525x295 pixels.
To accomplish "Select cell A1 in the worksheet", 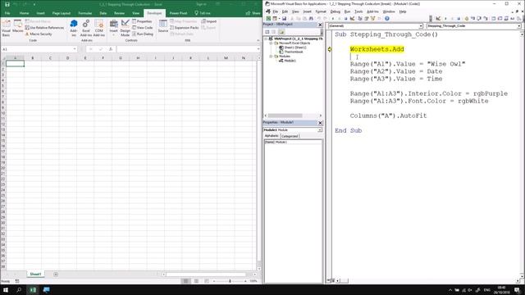I will [x=15, y=64].
